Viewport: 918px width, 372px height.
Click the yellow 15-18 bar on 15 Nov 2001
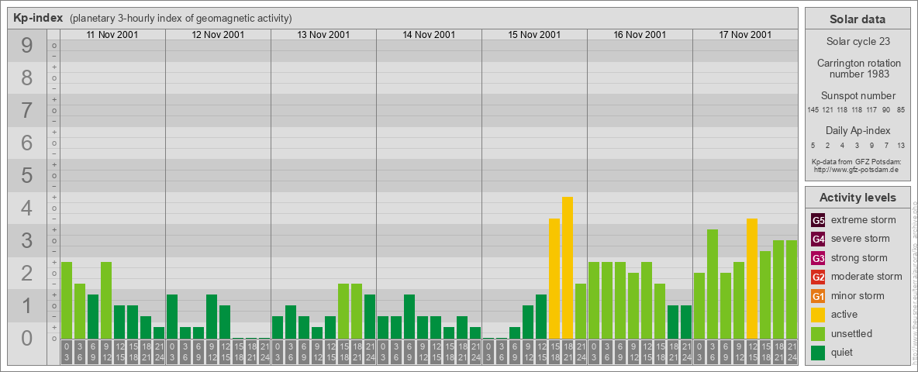(x=554, y=278)
